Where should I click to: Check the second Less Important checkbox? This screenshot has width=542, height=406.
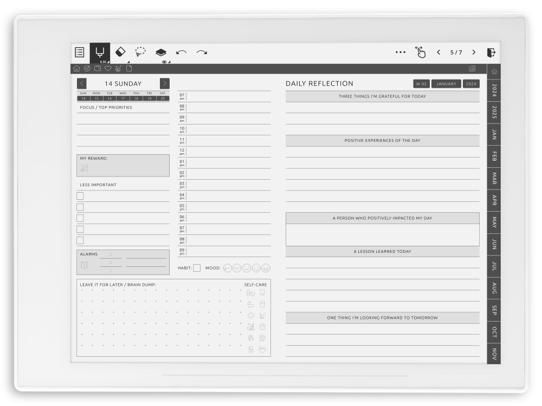point(80,207)
